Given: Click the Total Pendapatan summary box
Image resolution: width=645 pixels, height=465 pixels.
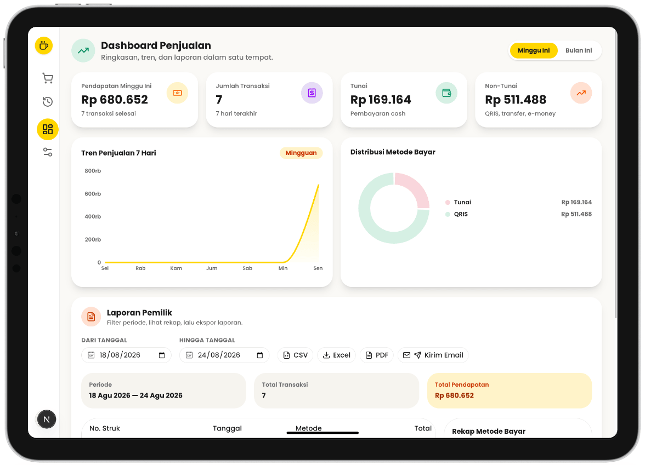Looking at the screenshot, I should click(509, 391).
